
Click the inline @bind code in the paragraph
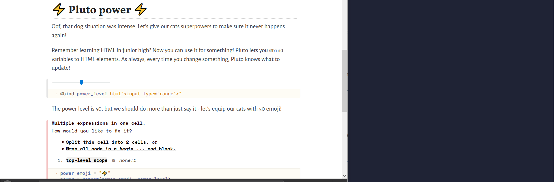276,50
